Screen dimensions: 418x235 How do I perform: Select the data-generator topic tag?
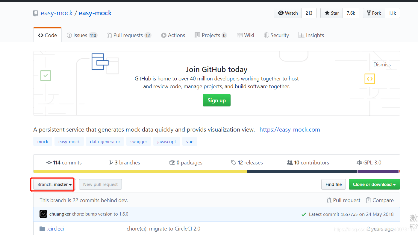(x=105, y=141)
